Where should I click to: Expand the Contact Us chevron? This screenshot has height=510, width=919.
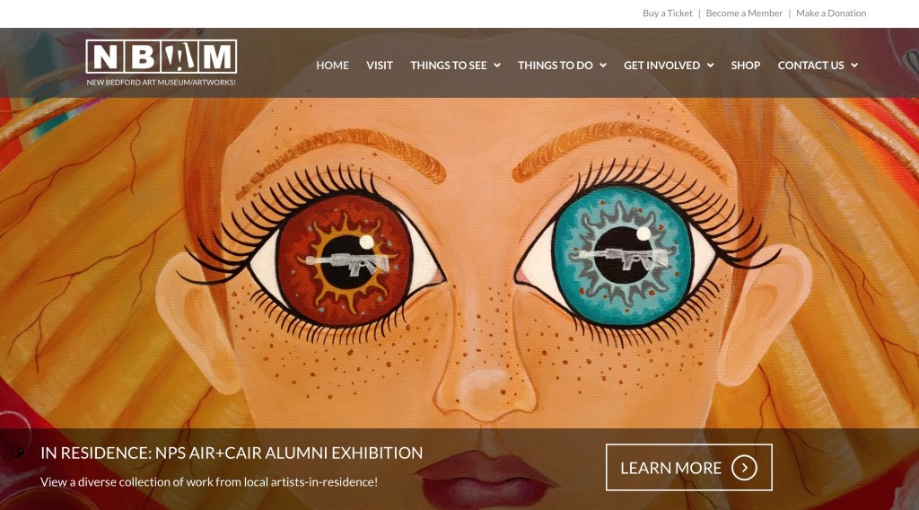point(854,65)
